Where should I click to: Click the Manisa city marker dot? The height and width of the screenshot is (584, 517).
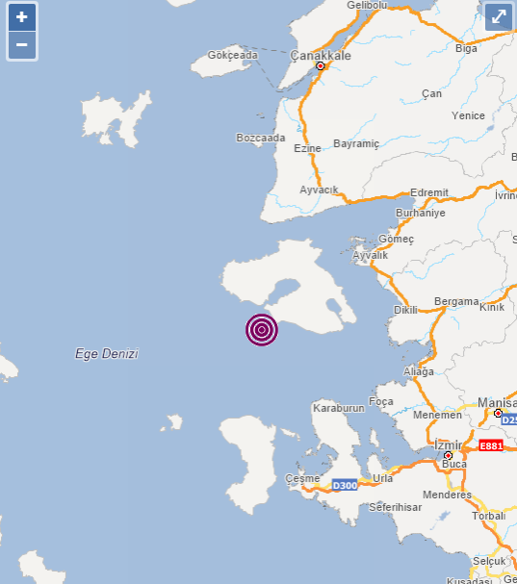pyautogui.click(x=498, y=413)
